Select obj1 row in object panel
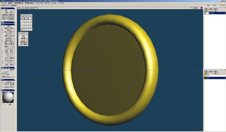The height and width of the screenshot is (132, 226). 218,13
